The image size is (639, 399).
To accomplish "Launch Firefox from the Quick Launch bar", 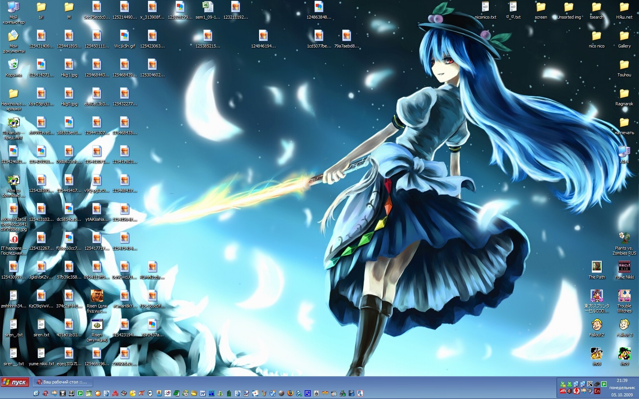I will click(x=290, y=393).
